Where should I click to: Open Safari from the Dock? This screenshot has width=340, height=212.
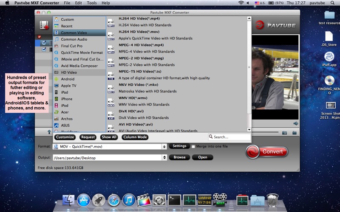click(114, 200)
